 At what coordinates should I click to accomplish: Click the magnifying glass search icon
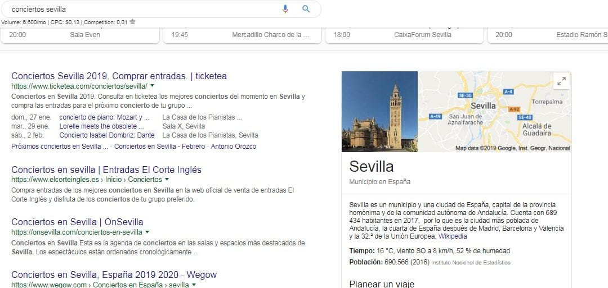coord(306,9)
